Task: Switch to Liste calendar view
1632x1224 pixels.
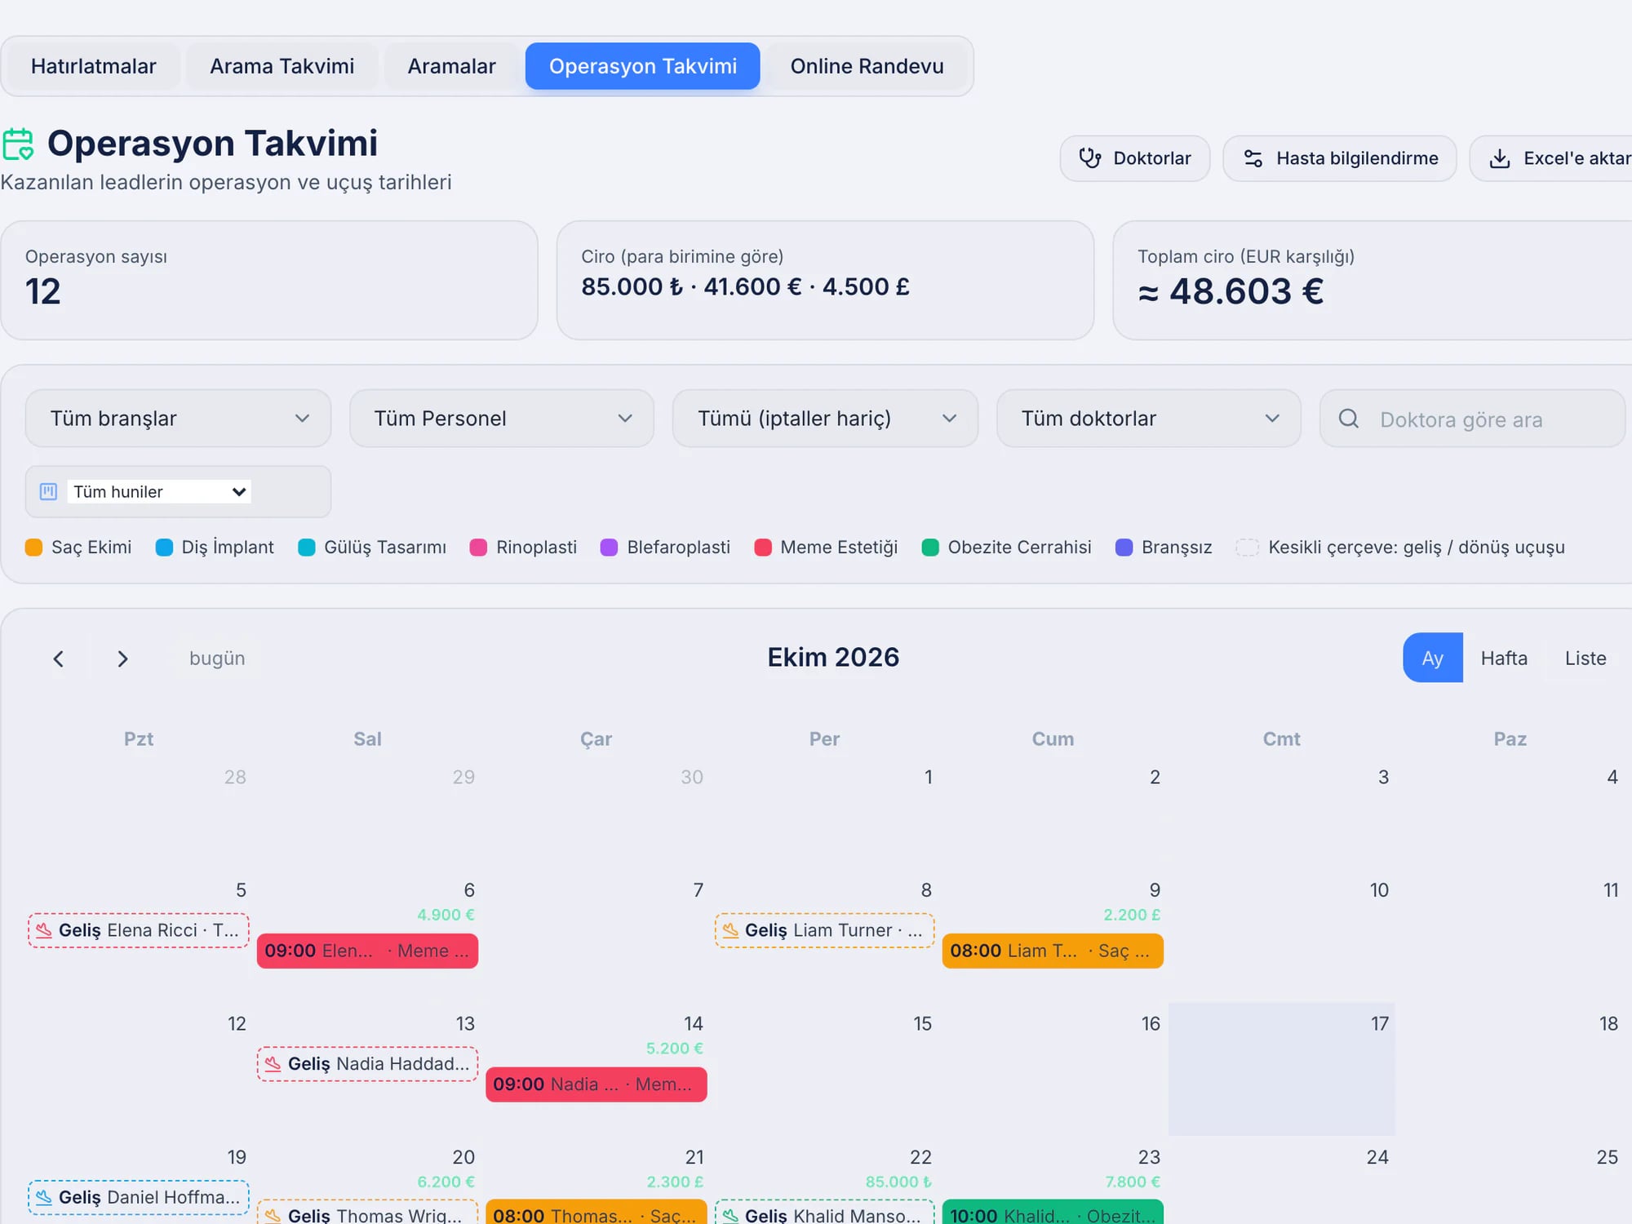Action: [x=1585, y=658]
